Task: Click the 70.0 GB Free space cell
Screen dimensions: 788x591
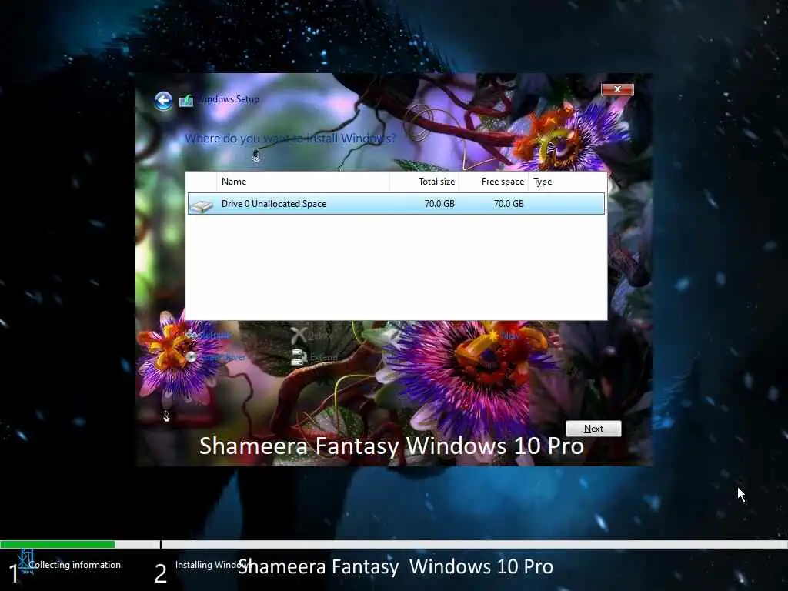Action: pyautogui.click(x=509, y=203)
